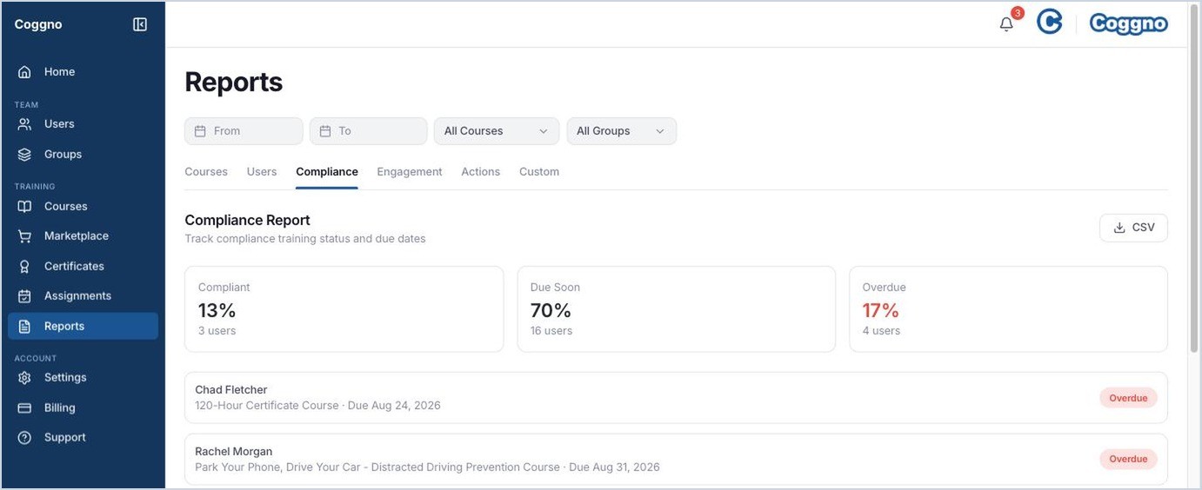1202x490 pixels.
Task: Open the Certificates sidebar link
Action: 83,267
